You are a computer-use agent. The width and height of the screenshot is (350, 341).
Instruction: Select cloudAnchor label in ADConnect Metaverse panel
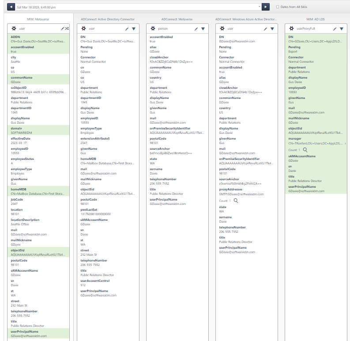click(159, 57)
